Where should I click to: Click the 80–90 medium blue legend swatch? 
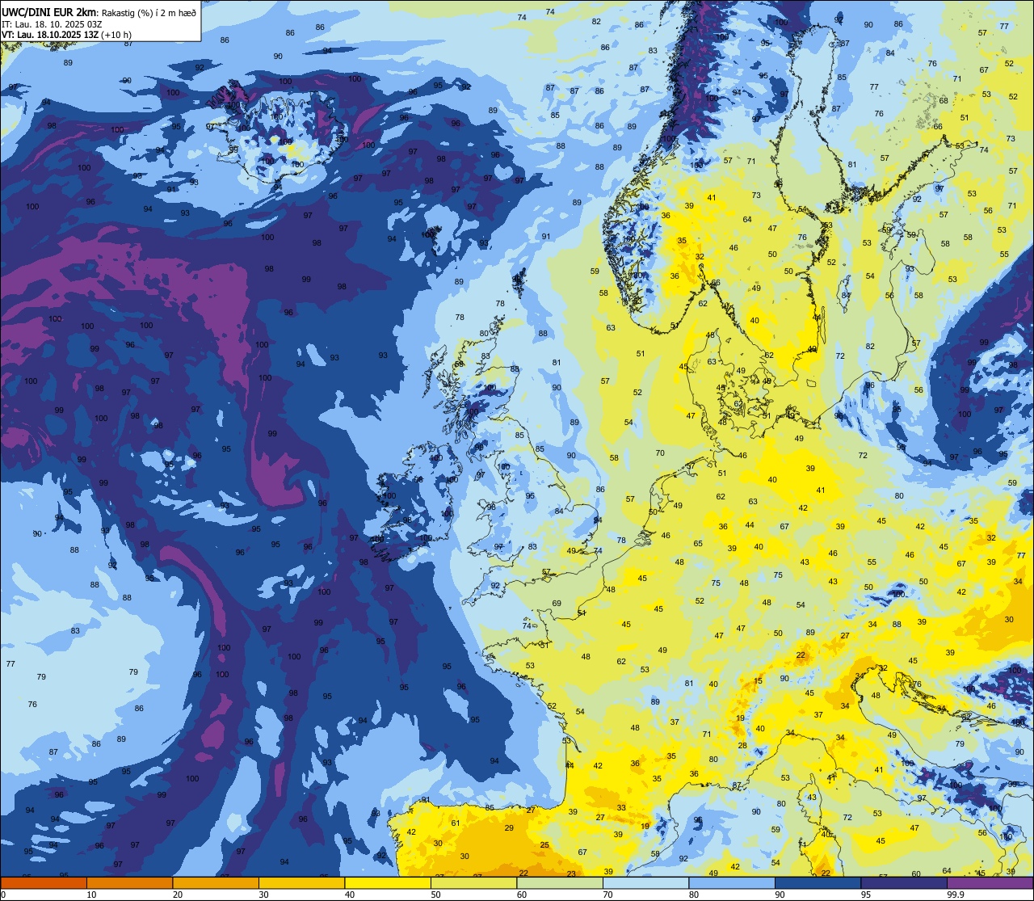tap(732, 882)
